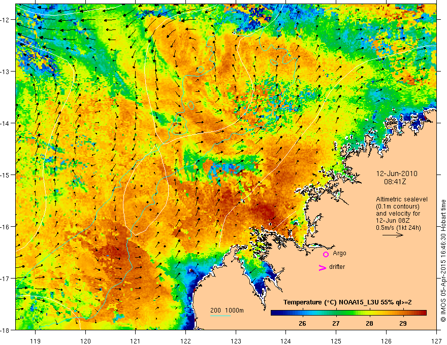
Task: Click the magenta drifter arrowhead legend marker
Action: click(x=323, y=268)
